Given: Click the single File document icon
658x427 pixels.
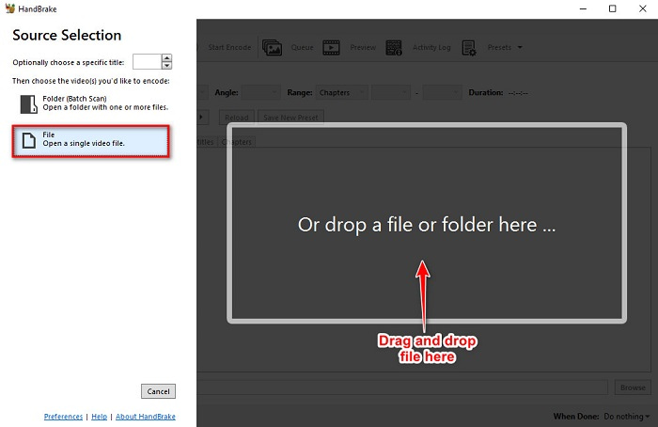Looking at the screenshot, I should [x=28, y=140].
